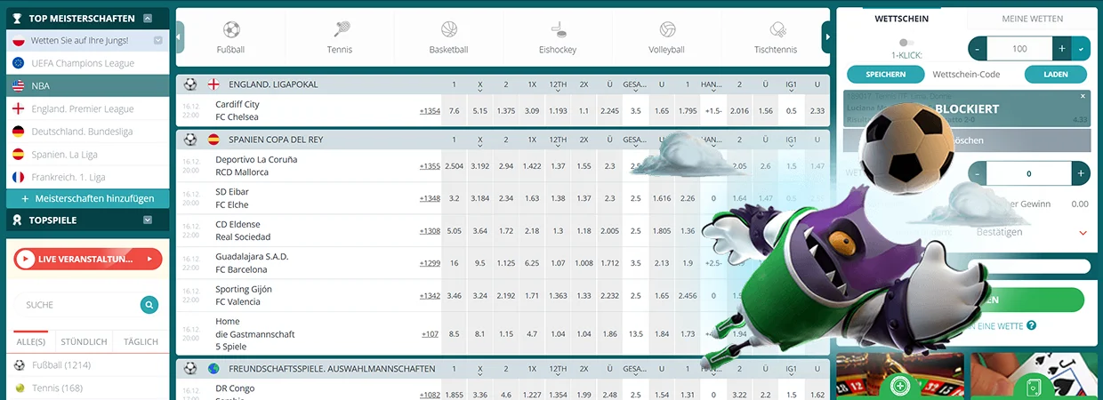
Task: Choose the Basketball sport icon
Action: (449, 29)
